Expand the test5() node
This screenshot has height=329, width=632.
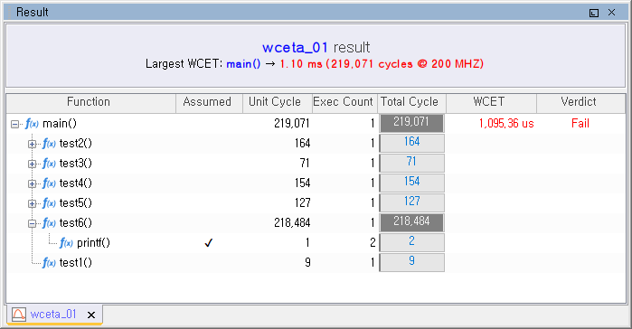click(32, 203)
